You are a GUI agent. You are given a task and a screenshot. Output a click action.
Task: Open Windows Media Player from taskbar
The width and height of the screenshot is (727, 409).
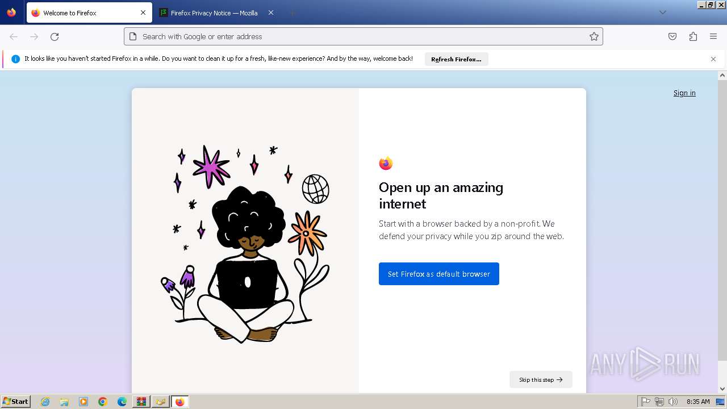(83, 402)
